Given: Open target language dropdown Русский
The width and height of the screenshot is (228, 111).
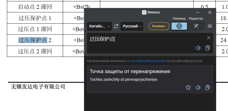Looking at the screenshot, I should pyautogui.click(x=132, y=26).
